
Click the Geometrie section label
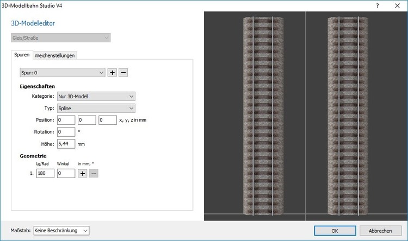tap(33, 156)
